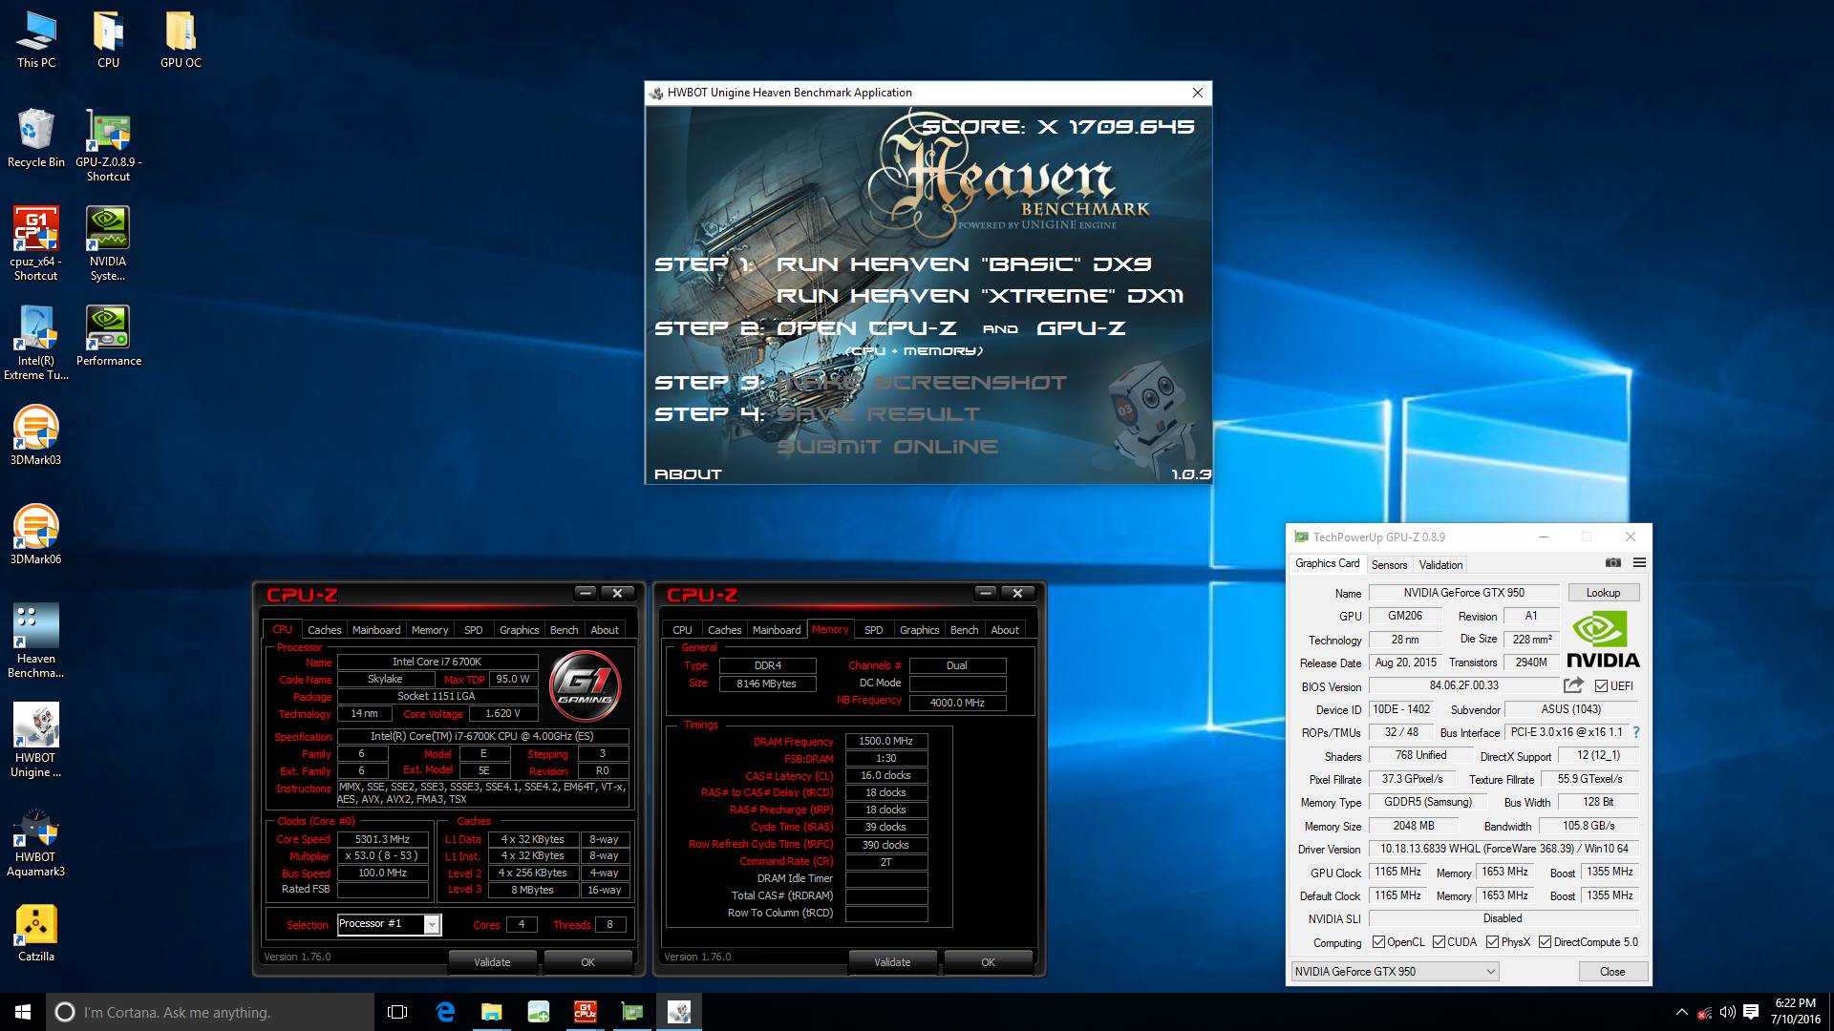Click the volume icon in system tray

tap(1727, 1012)
